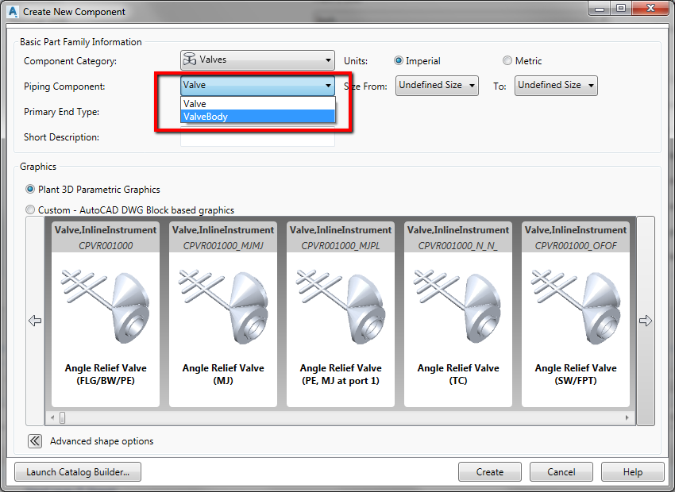Click the CPVR001000_OFOF code label

[x=576, y=245]
